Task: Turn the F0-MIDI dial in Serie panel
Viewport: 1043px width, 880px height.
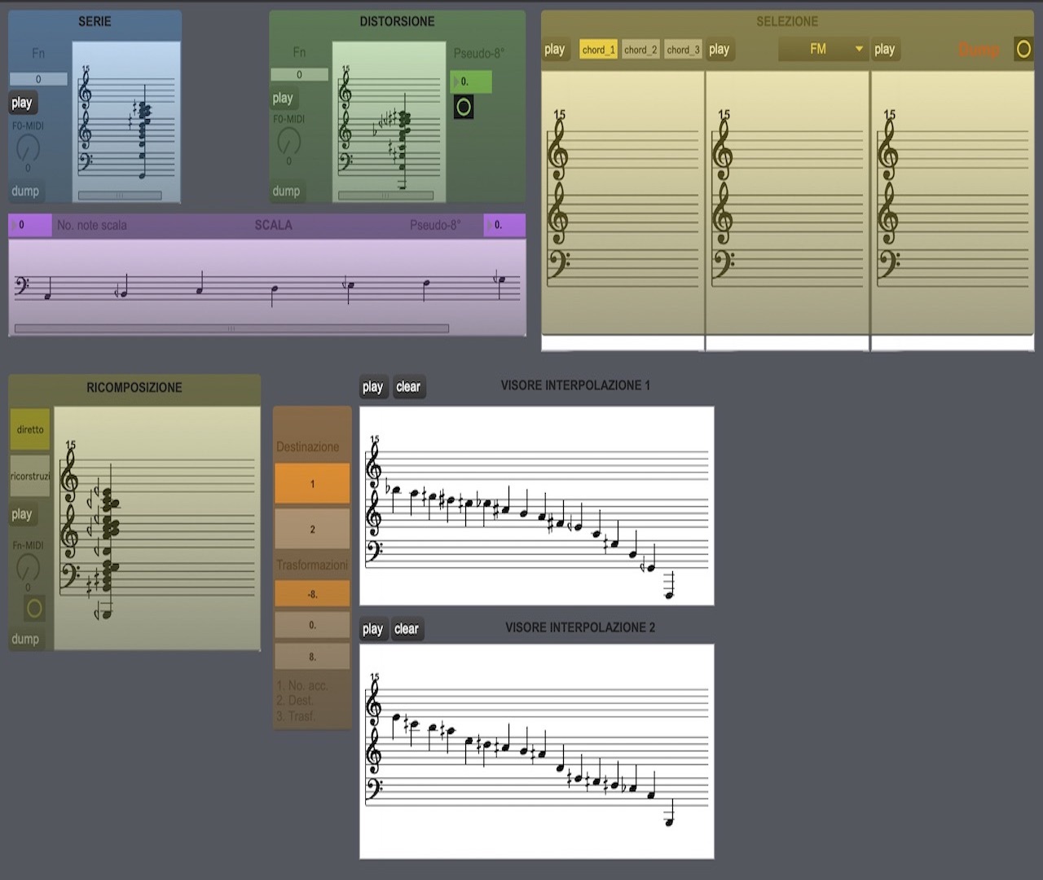Action: point(28,148)
